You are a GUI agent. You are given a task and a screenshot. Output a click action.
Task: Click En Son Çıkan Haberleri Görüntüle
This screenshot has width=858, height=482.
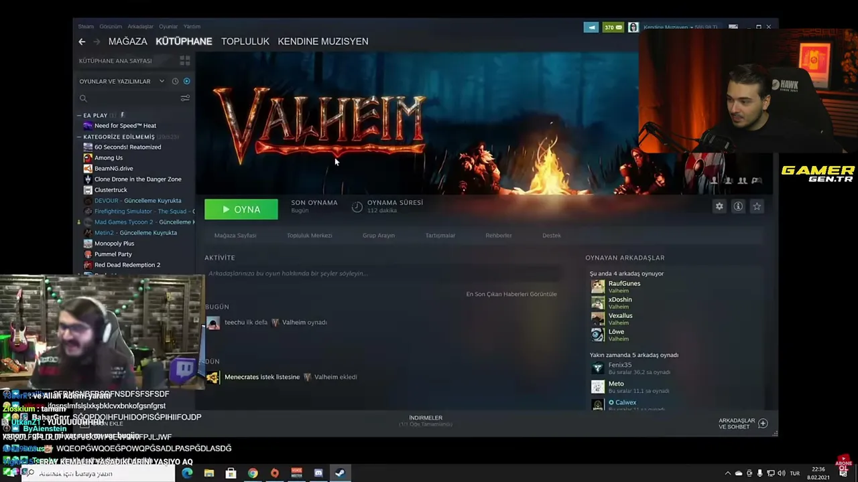click(511, 294)
